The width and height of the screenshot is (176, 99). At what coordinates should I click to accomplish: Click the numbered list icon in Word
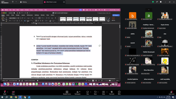click(x=39, y=18)
